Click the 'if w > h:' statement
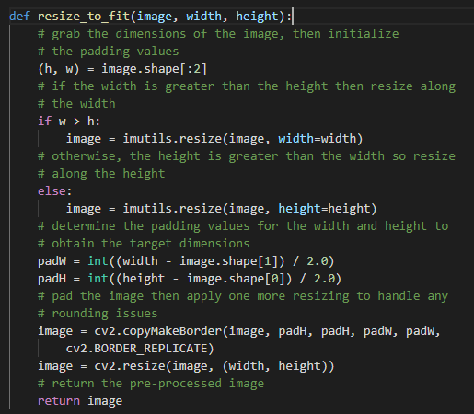 [x=69, y=121]
